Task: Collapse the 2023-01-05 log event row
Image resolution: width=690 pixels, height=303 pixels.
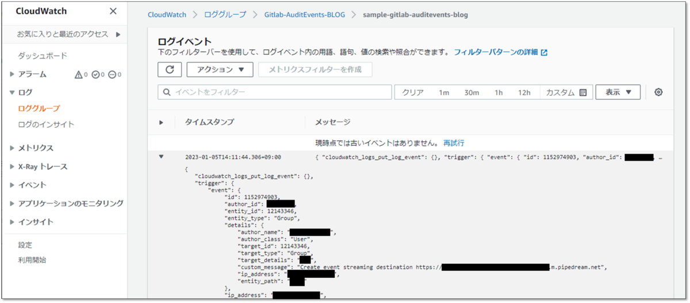Action: 162,156
